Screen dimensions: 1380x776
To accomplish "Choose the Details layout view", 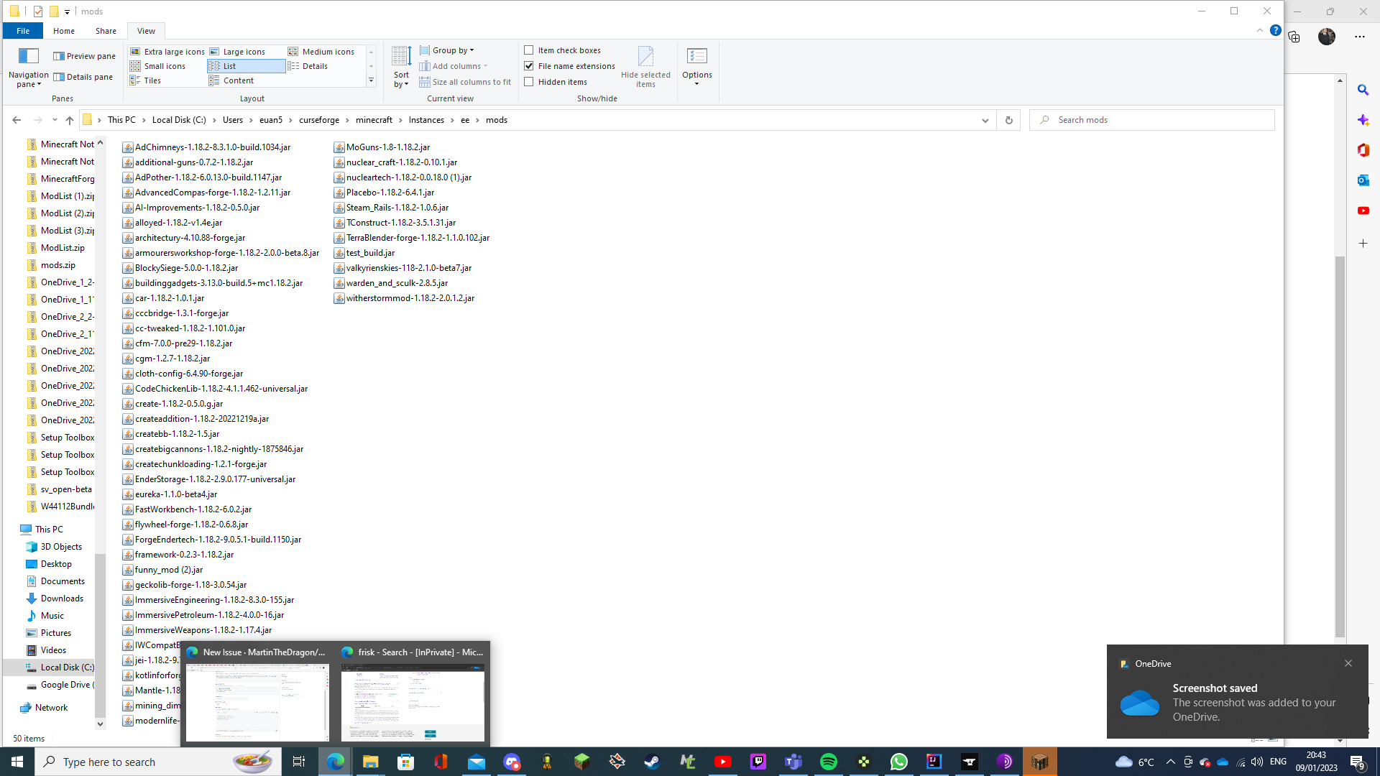I will (x=314, y=66).
